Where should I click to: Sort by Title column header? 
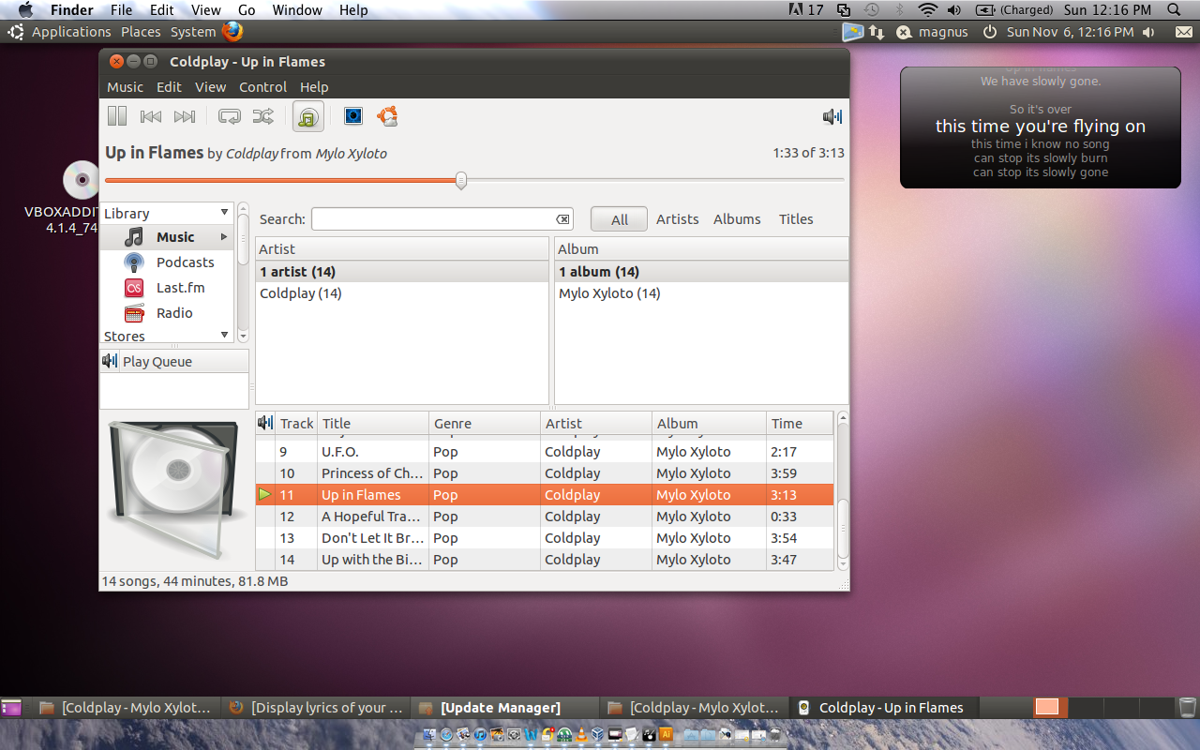[x=373, y=424]
